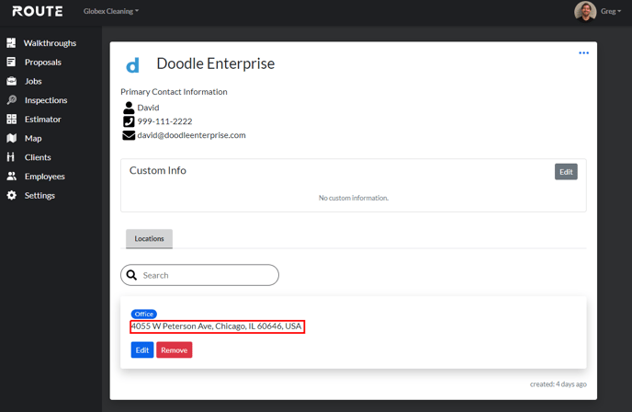Click the contact name David
This screenshot has height=412, width=632.
[x=148, y=108]
